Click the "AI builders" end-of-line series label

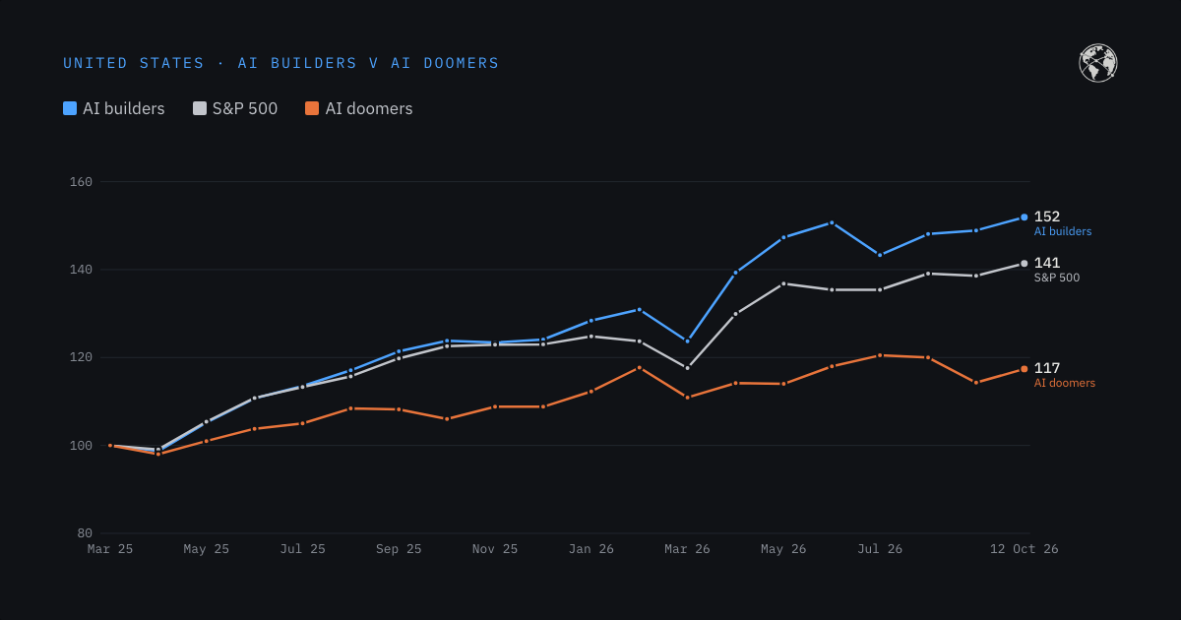tap(1063, 232)
